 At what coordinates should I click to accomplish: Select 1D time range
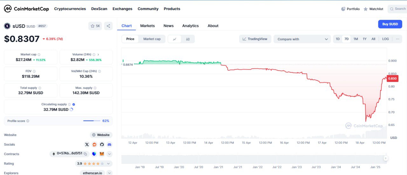pos(338,39)
